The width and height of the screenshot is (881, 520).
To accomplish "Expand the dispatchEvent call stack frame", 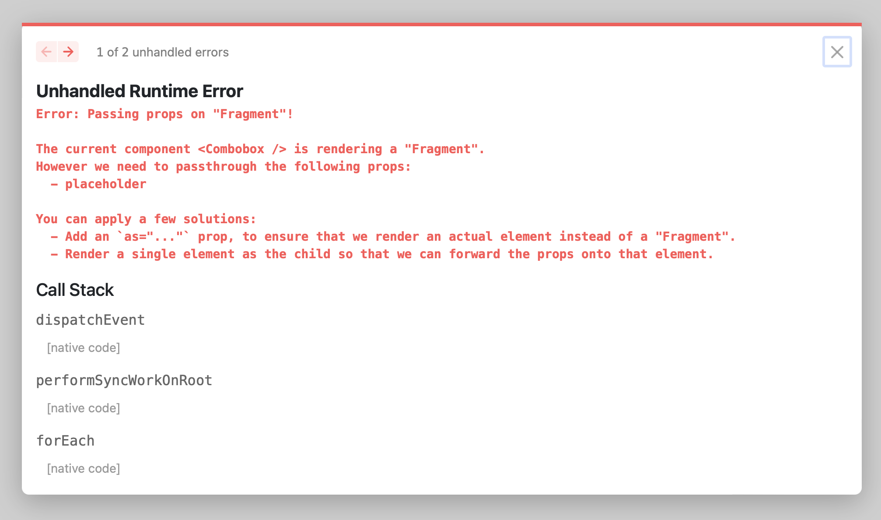I will 90,320.
